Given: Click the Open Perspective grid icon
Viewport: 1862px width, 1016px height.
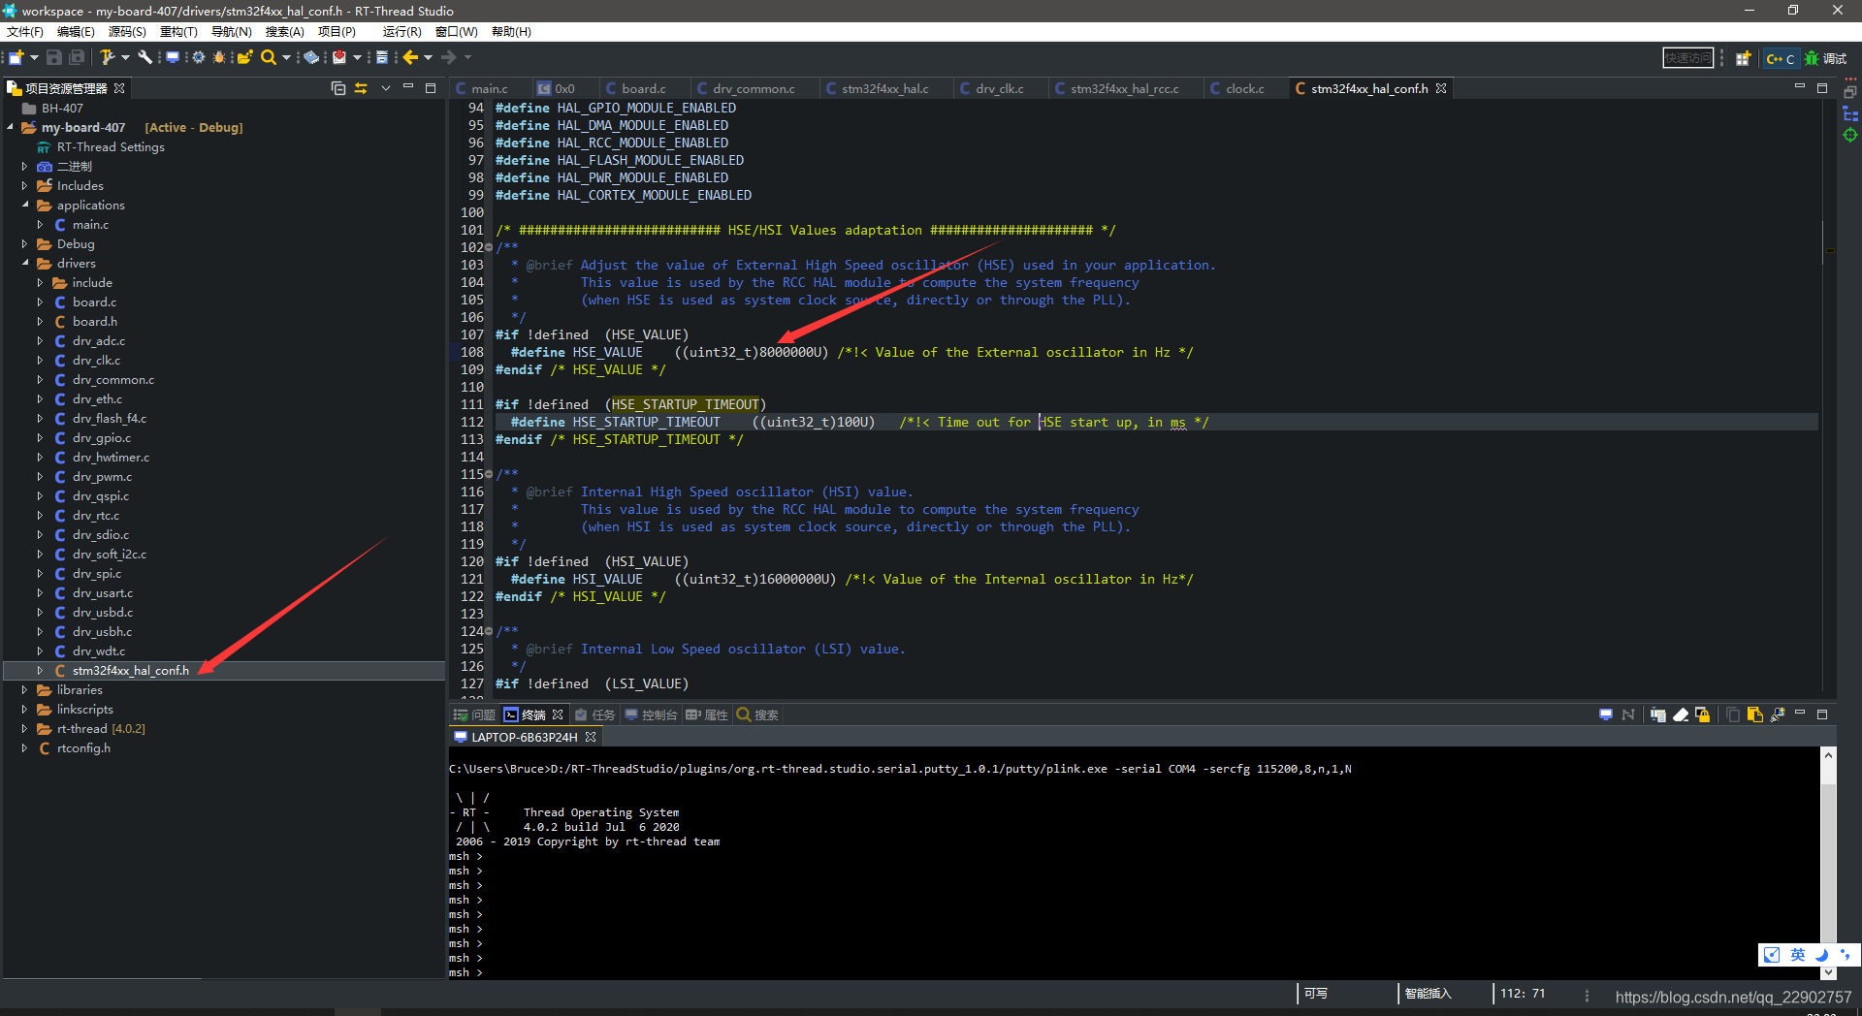Looking at the screenshot, I should coord(1743,59).
